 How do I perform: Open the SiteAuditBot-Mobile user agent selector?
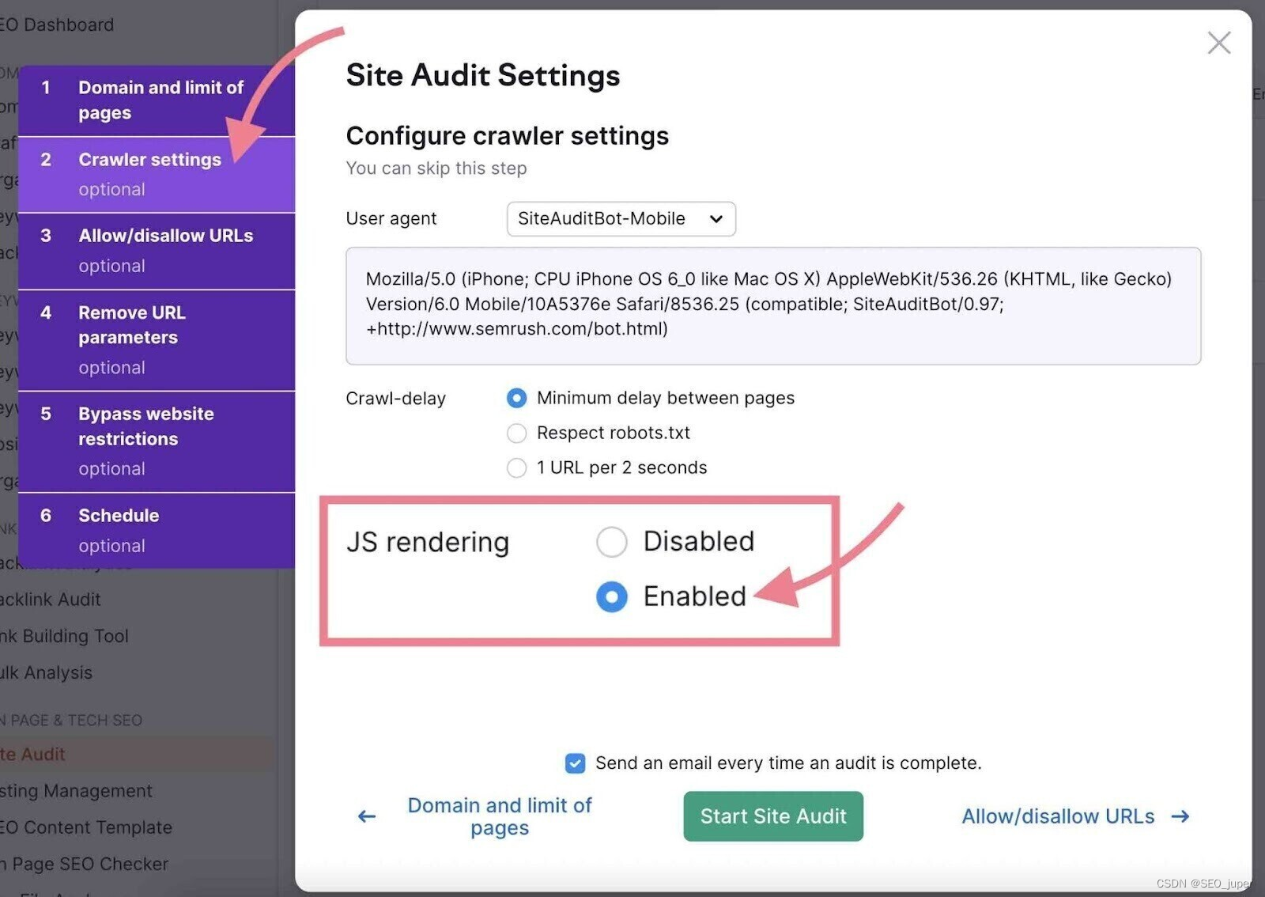[x=620, y=219]
